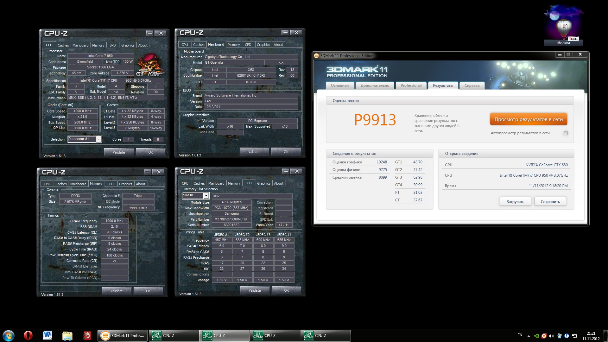608x342 pixels.
Task: Click OK in the CPU-Z Mainboard window
Action: (286, 152)
